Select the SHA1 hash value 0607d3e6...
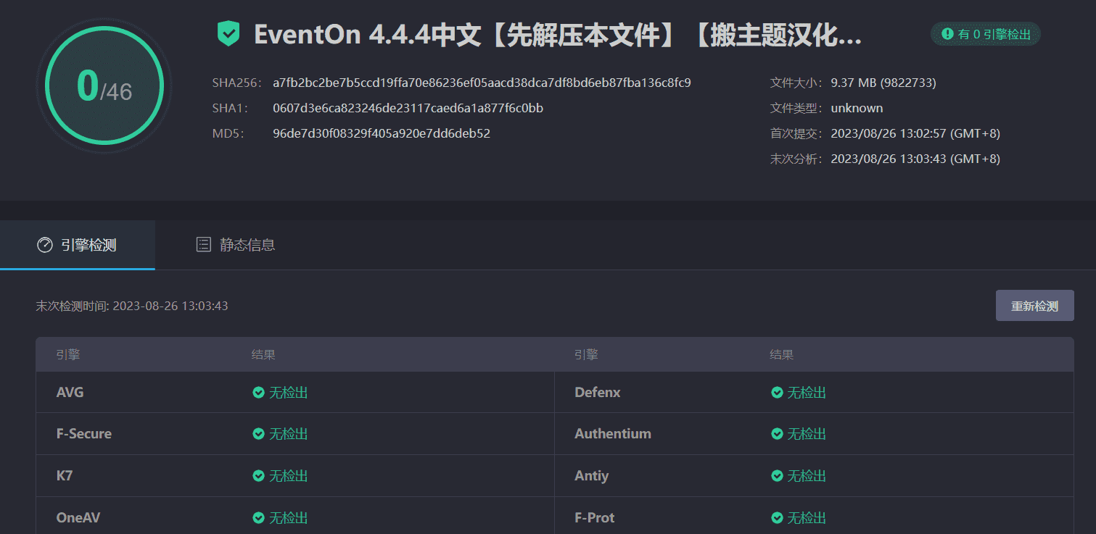This screenshot has height=534, width=1096. 408,108
